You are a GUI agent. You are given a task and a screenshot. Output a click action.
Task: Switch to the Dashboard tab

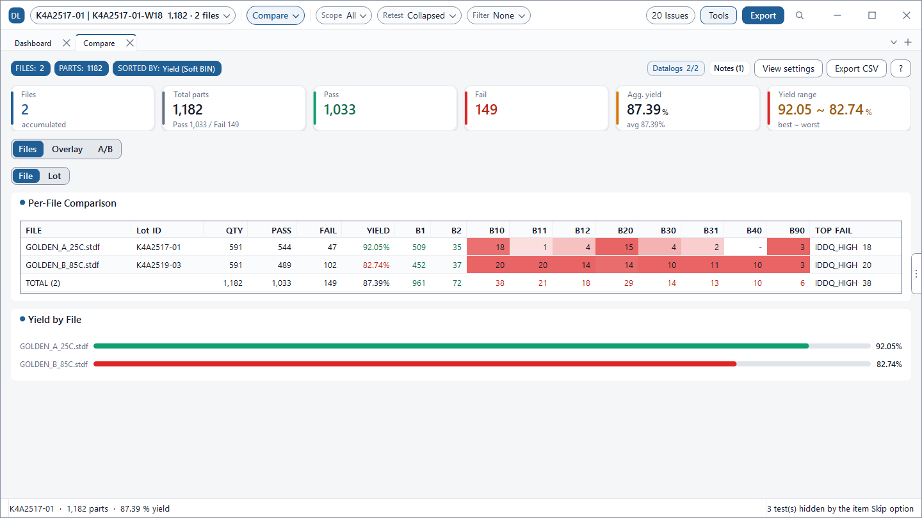pyautogui.click(x=33, y=43)
